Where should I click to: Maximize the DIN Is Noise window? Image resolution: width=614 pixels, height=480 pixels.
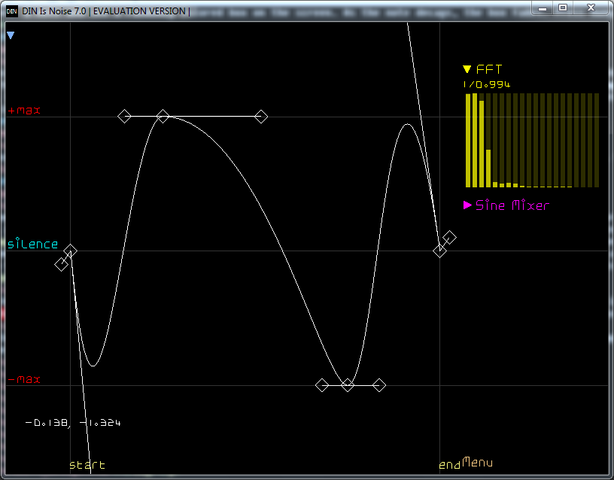coord(562,8)
